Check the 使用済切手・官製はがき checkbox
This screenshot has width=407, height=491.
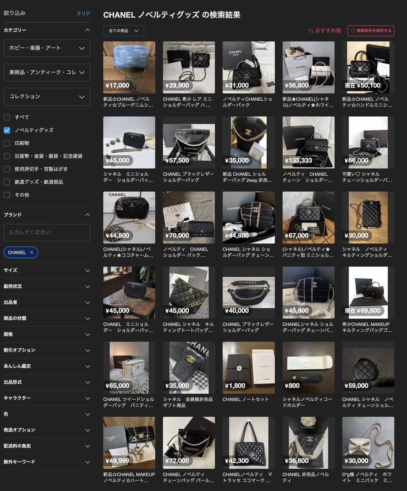click(7, 169)
